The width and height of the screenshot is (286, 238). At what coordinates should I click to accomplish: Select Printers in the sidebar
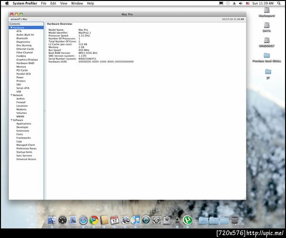click(x=21, y=81)
